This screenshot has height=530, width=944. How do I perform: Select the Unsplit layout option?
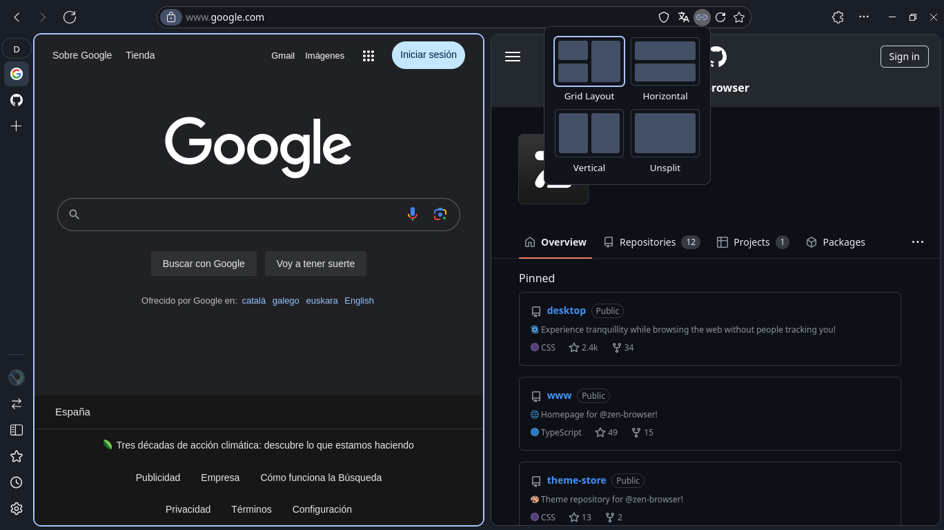(x=665, y=134)
